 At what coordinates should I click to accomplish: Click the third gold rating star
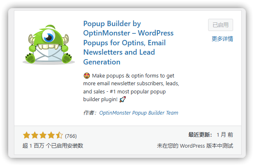click(43, 135)
